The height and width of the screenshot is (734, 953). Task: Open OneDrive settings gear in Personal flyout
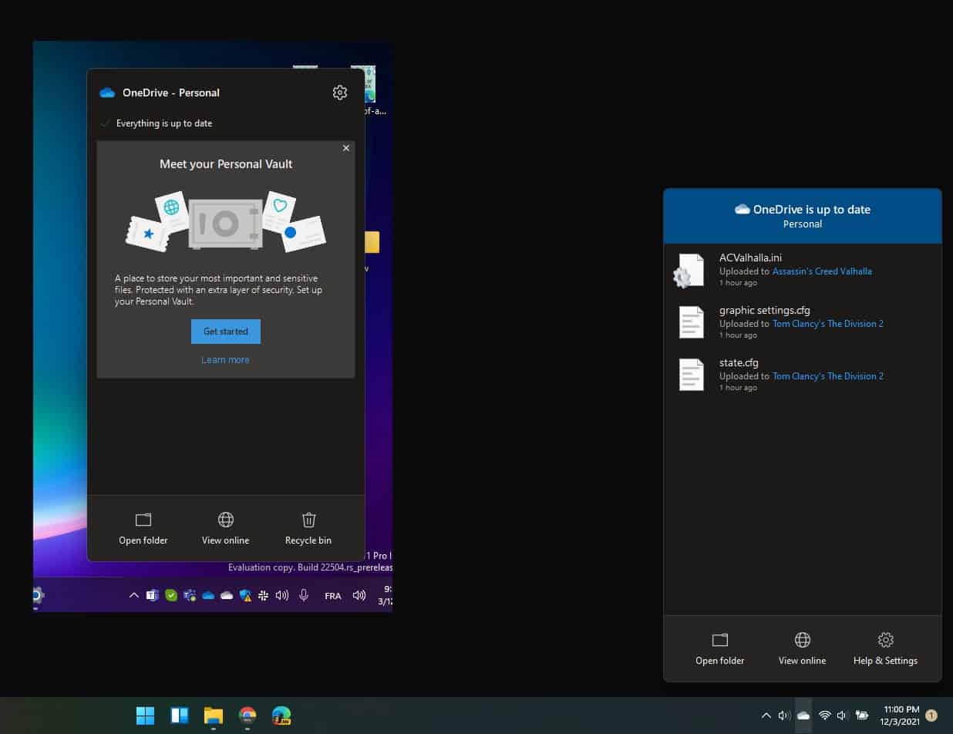click(x=339, y=93)
